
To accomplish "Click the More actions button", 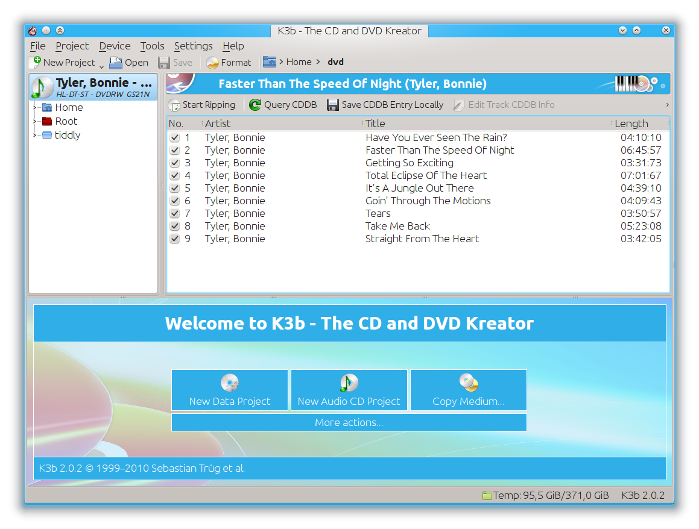I will [x=349, y=422].
